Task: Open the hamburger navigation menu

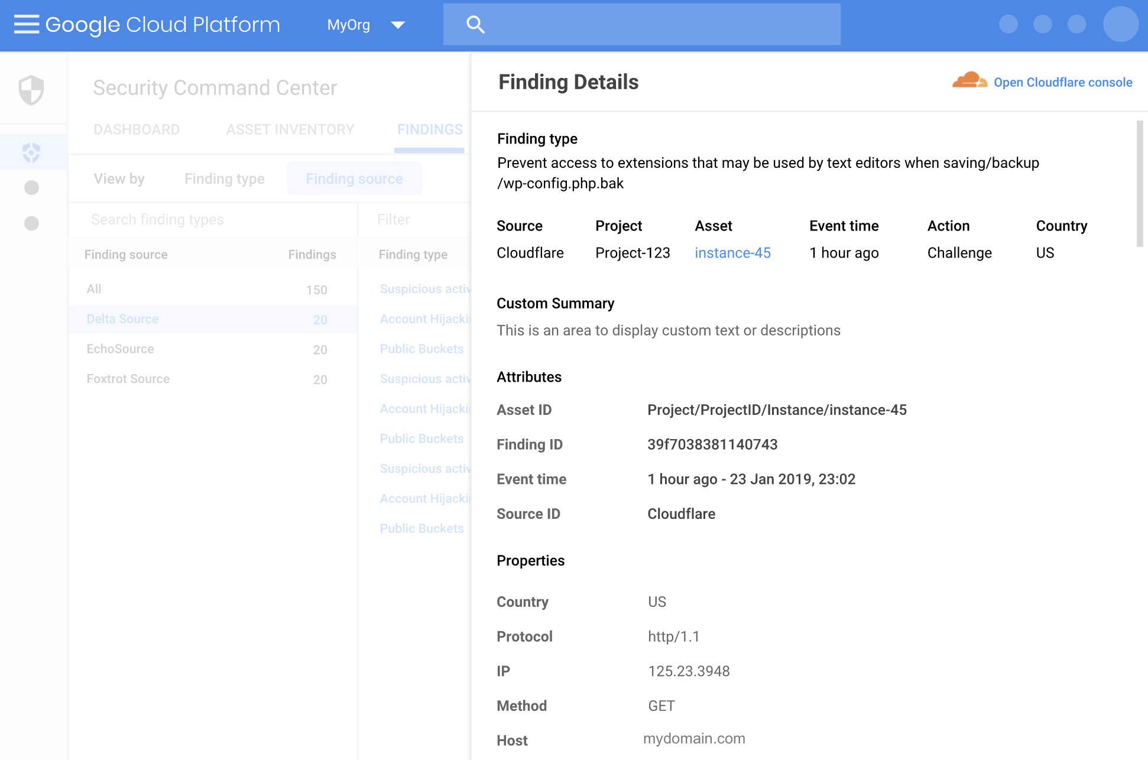Action: point(26,24)
